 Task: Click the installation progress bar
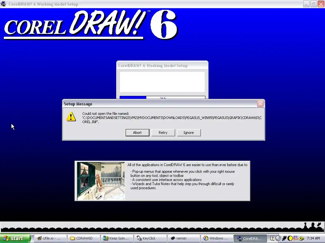162,97
